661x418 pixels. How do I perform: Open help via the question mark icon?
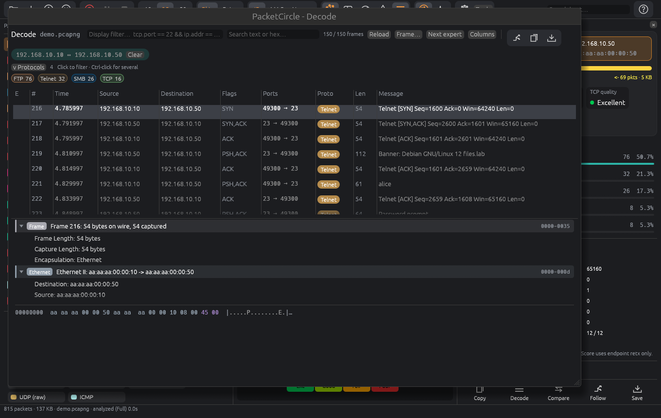pyautogui.click(x=643, y=9)
